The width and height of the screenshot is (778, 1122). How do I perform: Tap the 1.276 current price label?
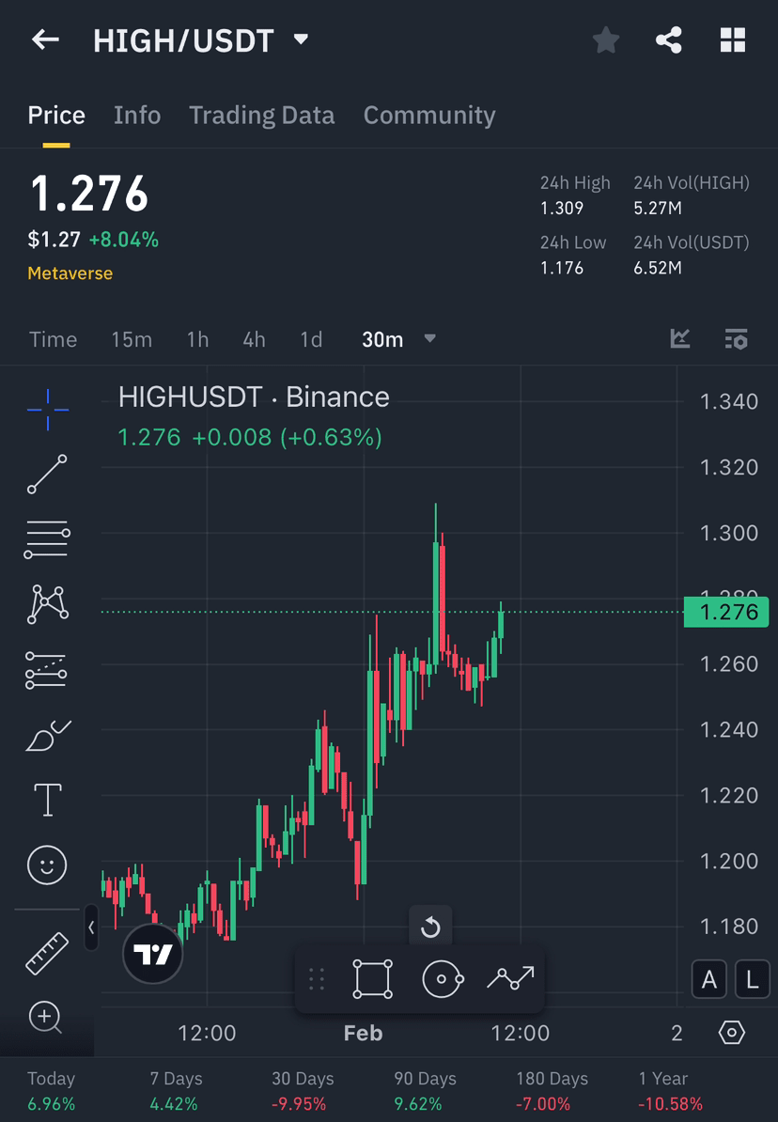point(725,612)
